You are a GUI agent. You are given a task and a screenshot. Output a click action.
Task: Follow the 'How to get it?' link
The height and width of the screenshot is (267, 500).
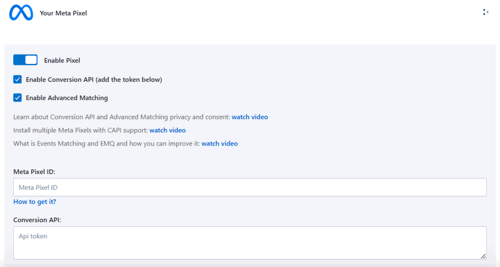[34, 202]
